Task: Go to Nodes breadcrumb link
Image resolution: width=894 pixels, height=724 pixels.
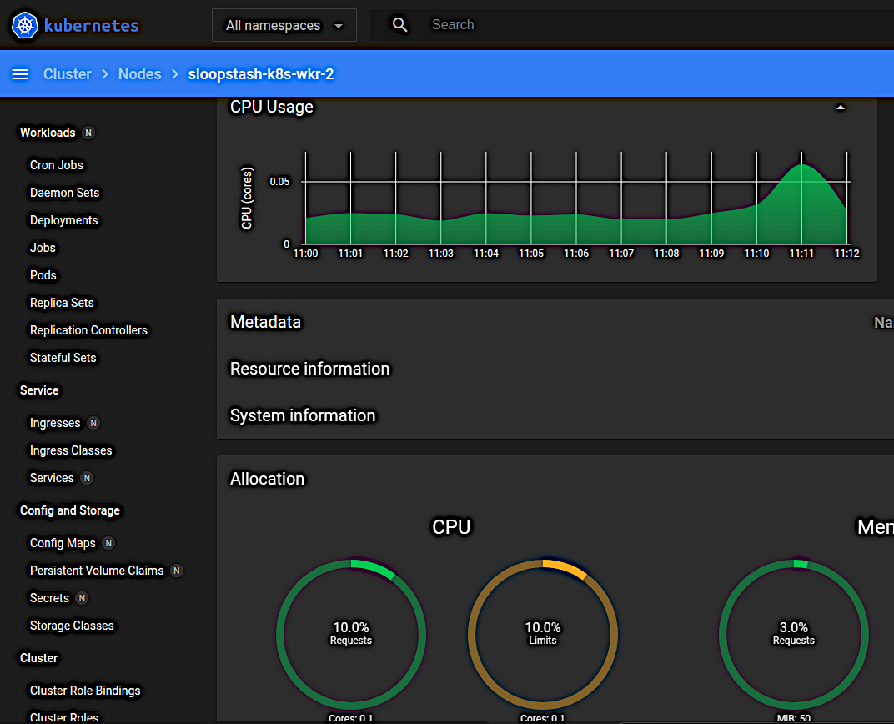Action: [x=139, y=74]
